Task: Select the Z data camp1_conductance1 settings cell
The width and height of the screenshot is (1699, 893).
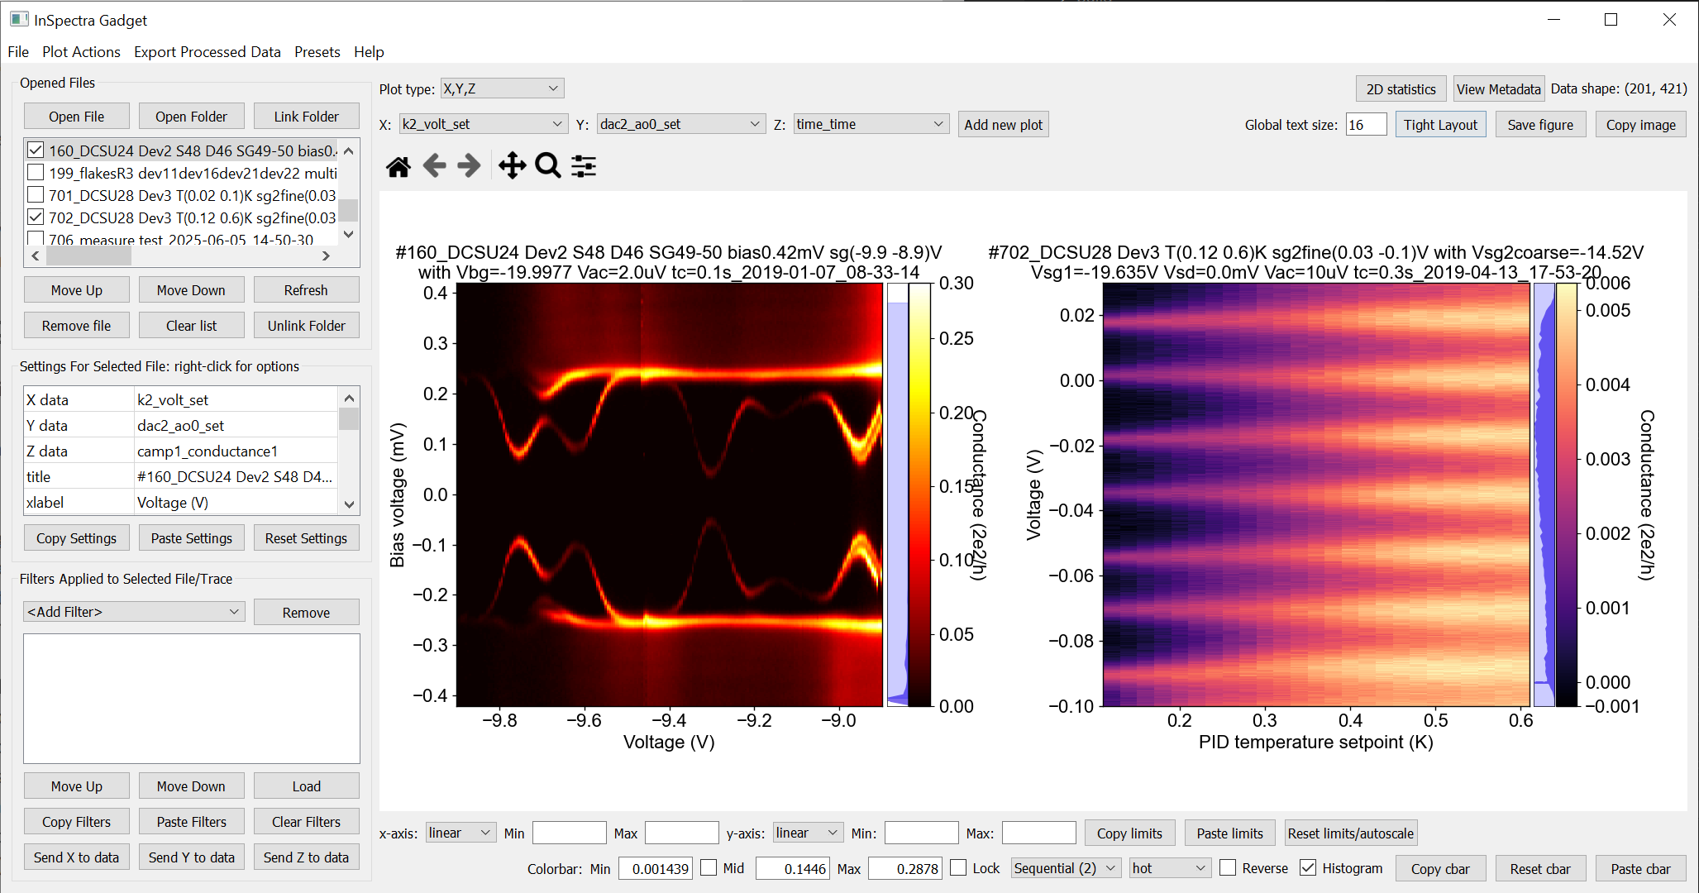Action: click(x=236, y=451)
